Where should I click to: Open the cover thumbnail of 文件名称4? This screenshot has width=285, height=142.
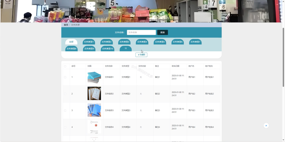tap(94, 127)
